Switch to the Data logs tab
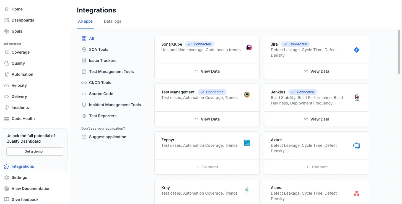 coord(112,21)
